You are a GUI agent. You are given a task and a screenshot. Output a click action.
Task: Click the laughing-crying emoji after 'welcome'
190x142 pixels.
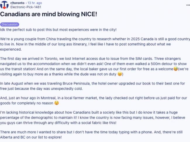point(176,69)
